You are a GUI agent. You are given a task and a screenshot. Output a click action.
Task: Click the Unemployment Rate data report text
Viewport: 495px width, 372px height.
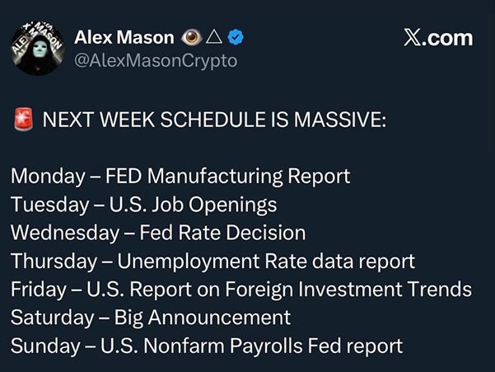(266, 261)
